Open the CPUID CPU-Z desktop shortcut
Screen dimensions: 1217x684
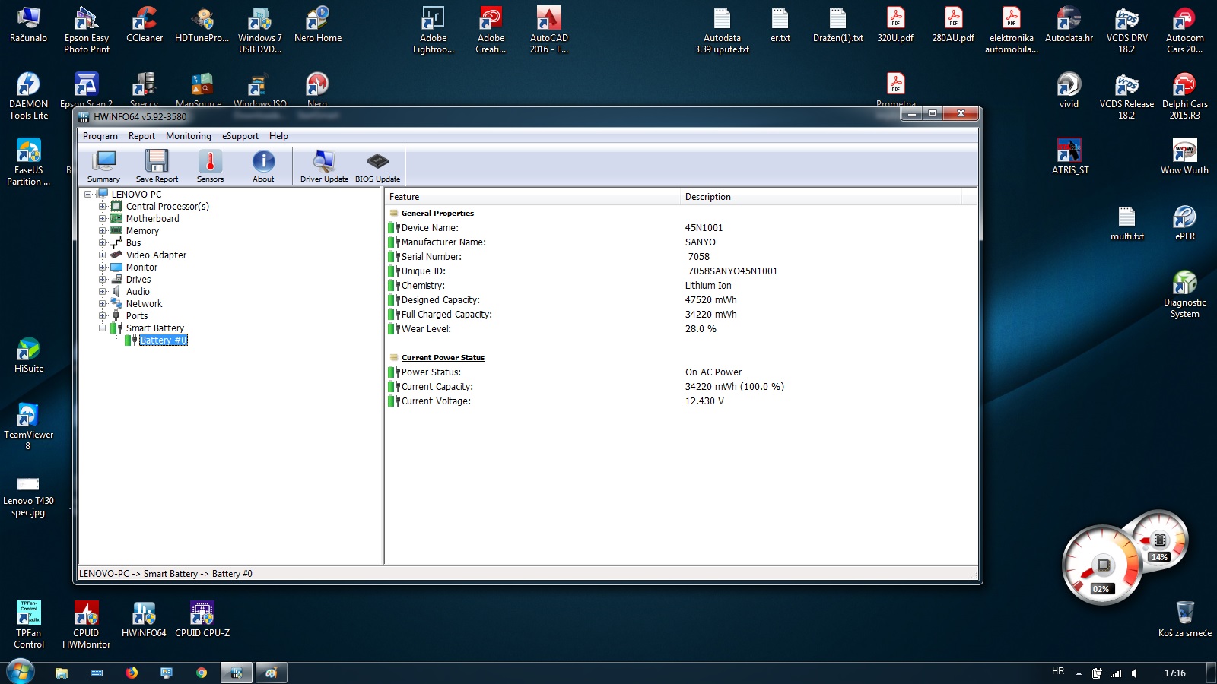[x=202, y=619]
